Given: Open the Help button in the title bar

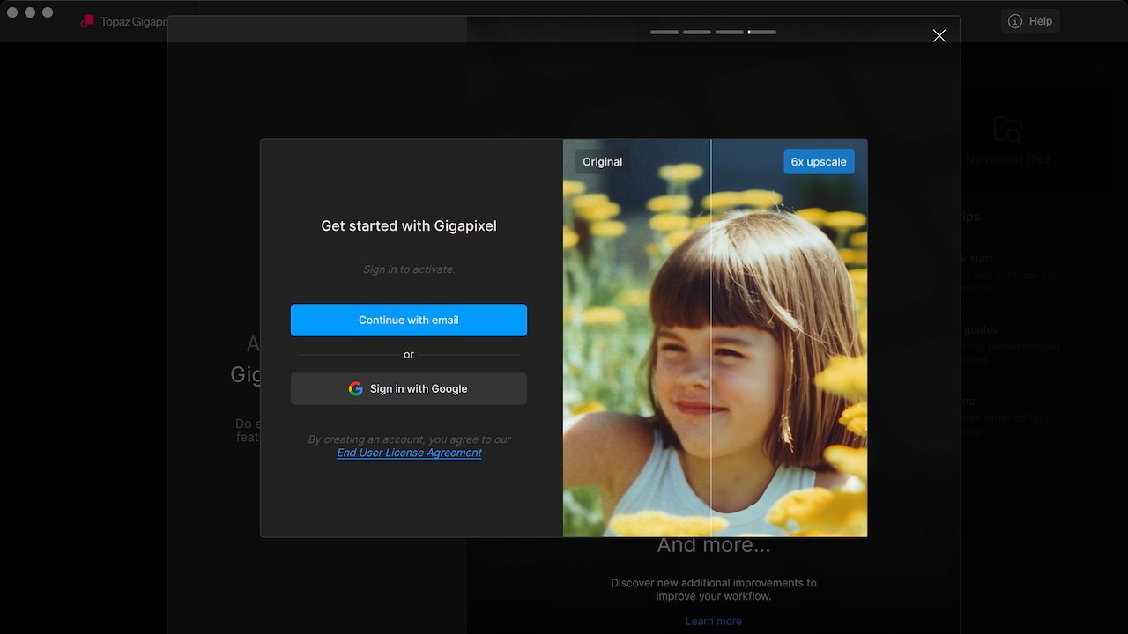Looking at the screenshot, I should [1030, 21].
